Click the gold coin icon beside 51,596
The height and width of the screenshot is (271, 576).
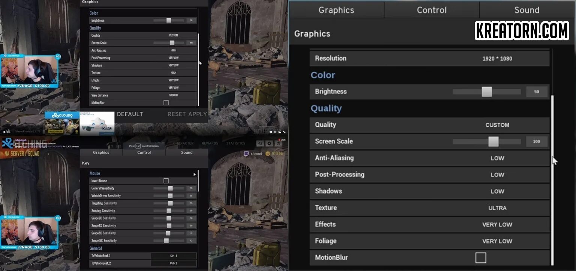[x=268, y=154]
